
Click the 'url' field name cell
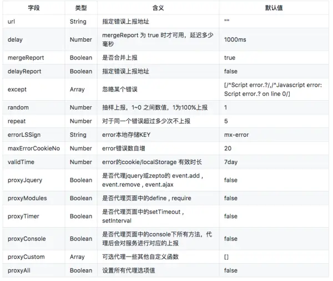(x=11, y=22)
